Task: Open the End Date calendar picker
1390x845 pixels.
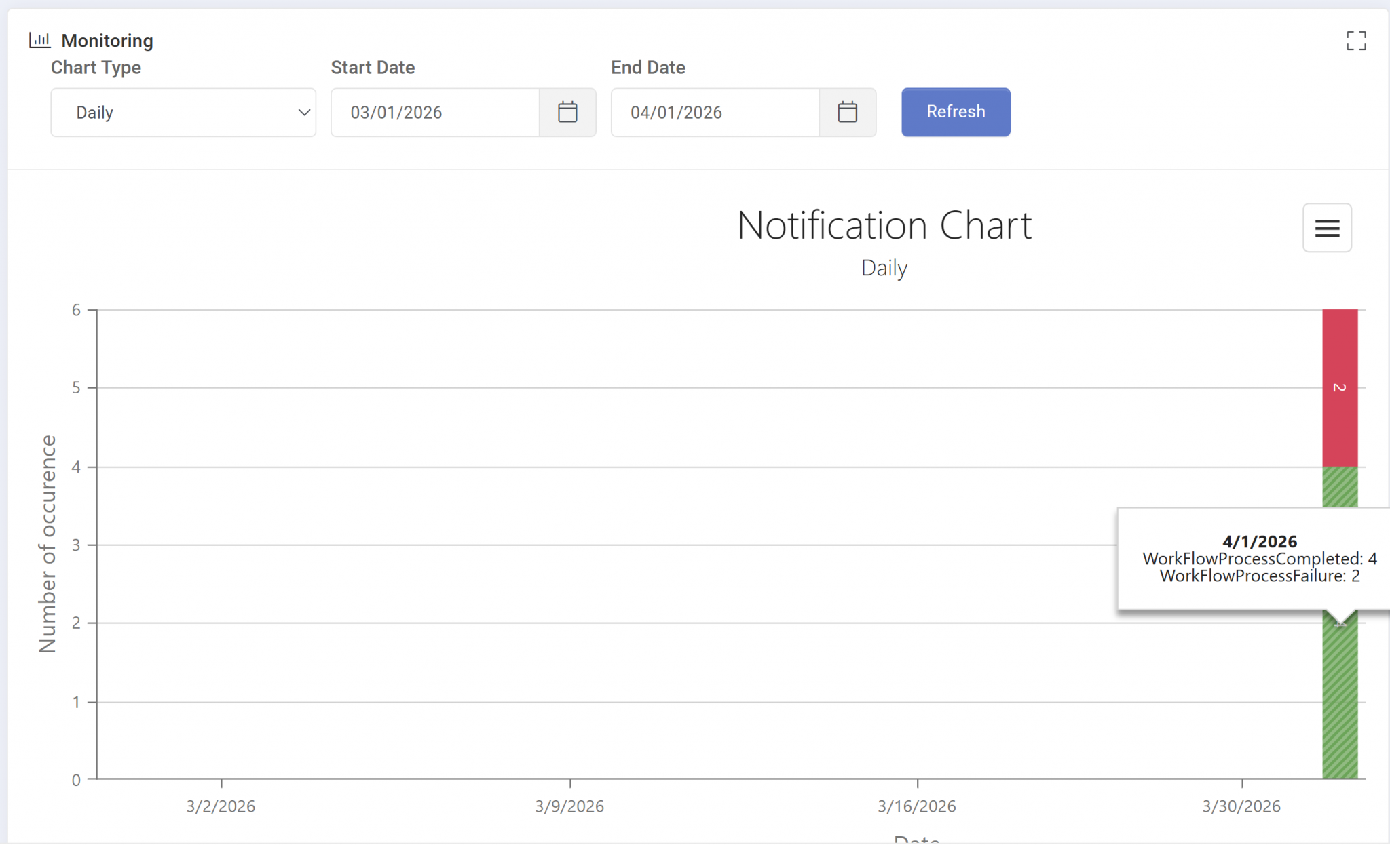Action: click(847, 112)
